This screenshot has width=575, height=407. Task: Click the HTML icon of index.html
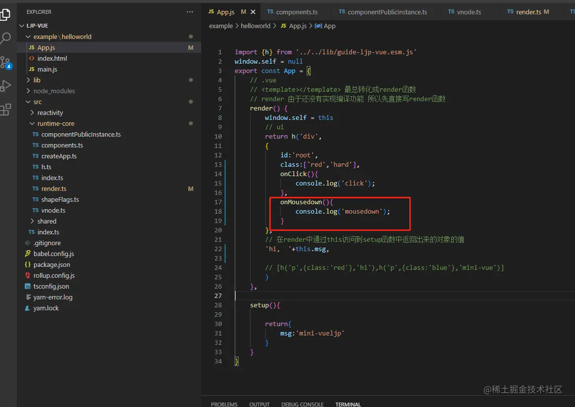pyautogui.click(x=32, y=58)
